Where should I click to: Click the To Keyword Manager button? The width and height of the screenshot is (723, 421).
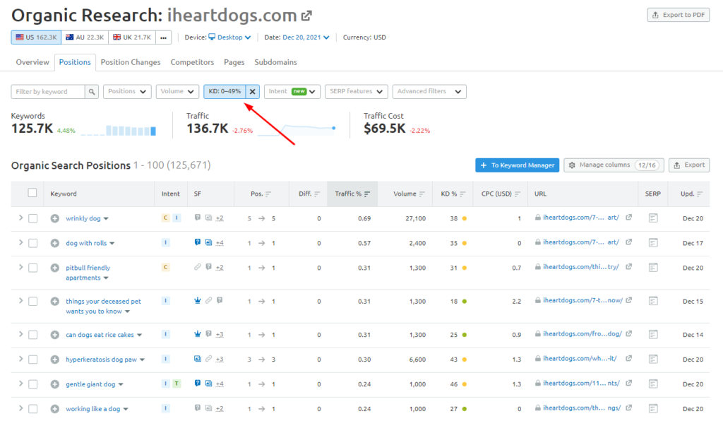point(518,165)
